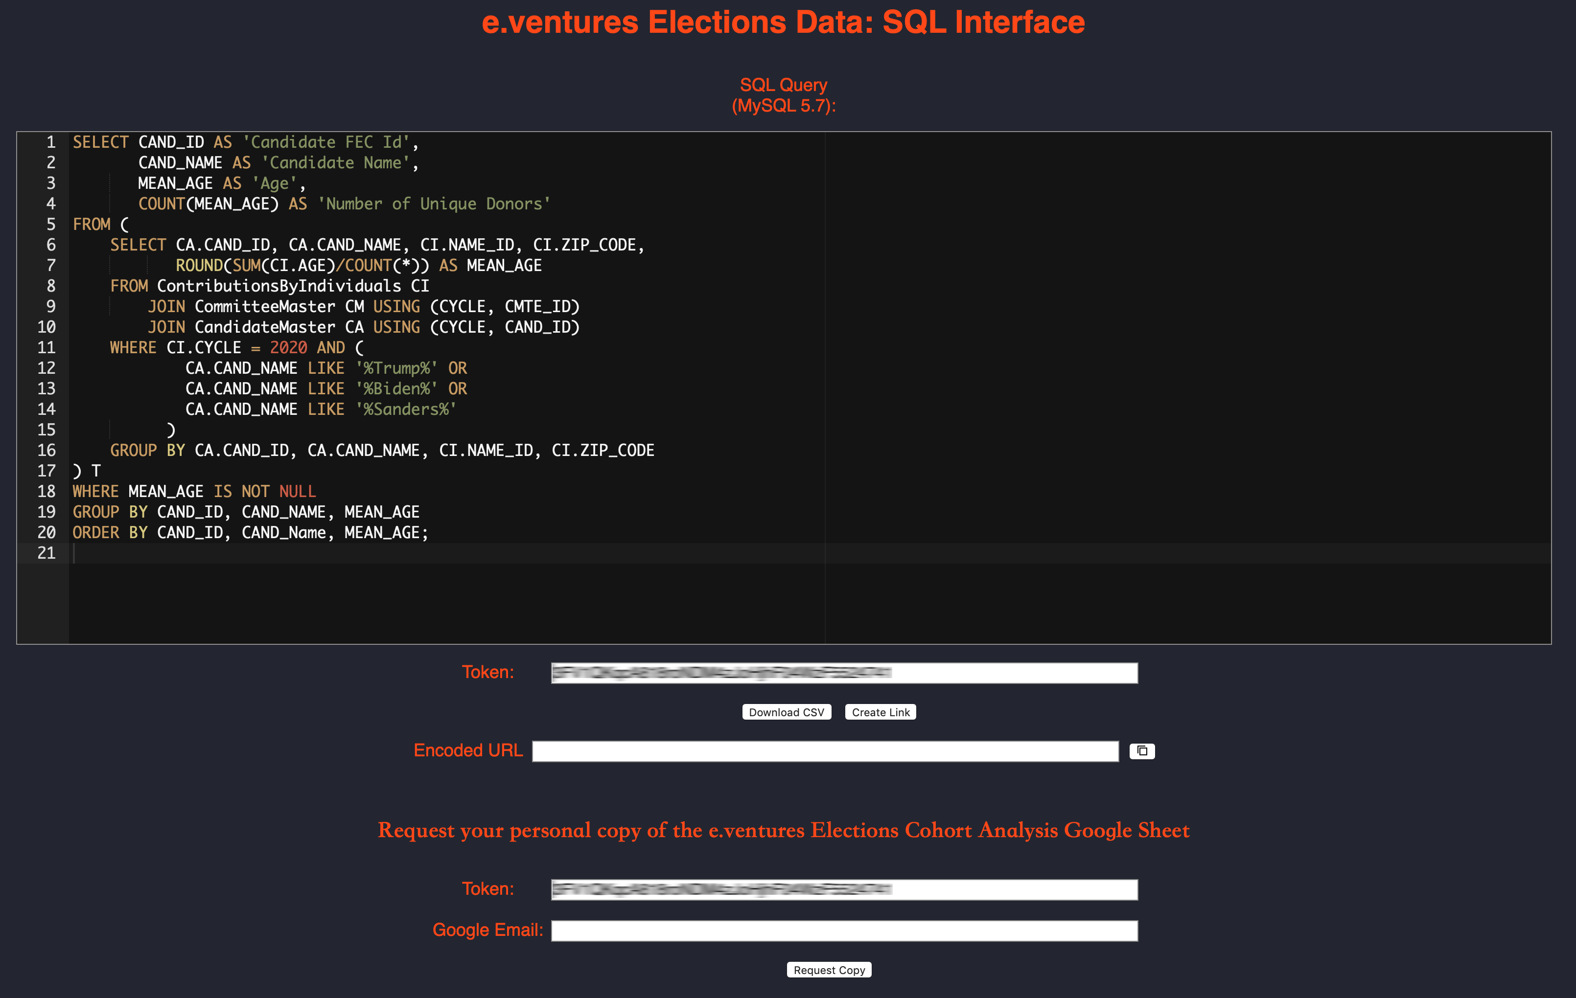Viewport: 1576px width, 998px height.
Task: Click the Cohort Analysis Google Sheet heading
Action: 784,830
